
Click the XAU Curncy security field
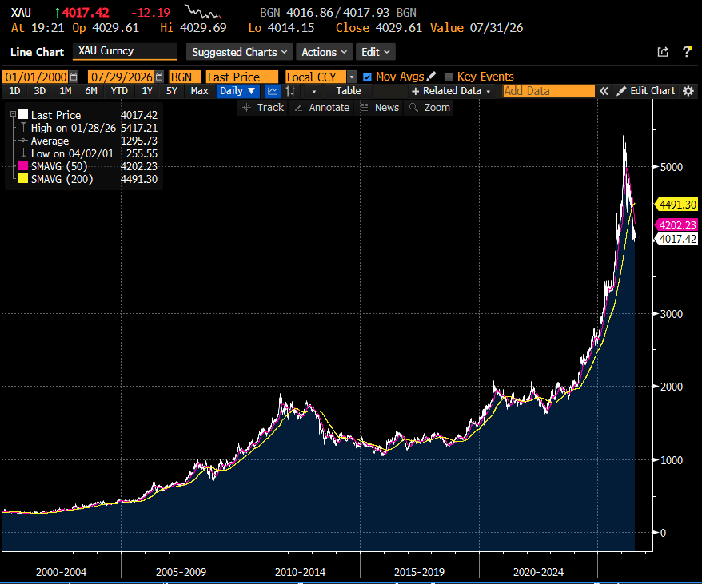(x=125, y=52)
